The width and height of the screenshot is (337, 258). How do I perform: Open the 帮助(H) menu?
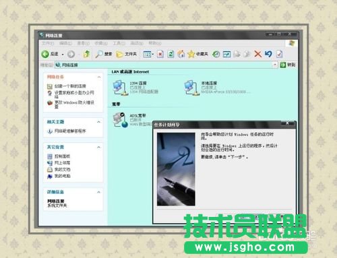pyautogui.click(x=155, y=43)
